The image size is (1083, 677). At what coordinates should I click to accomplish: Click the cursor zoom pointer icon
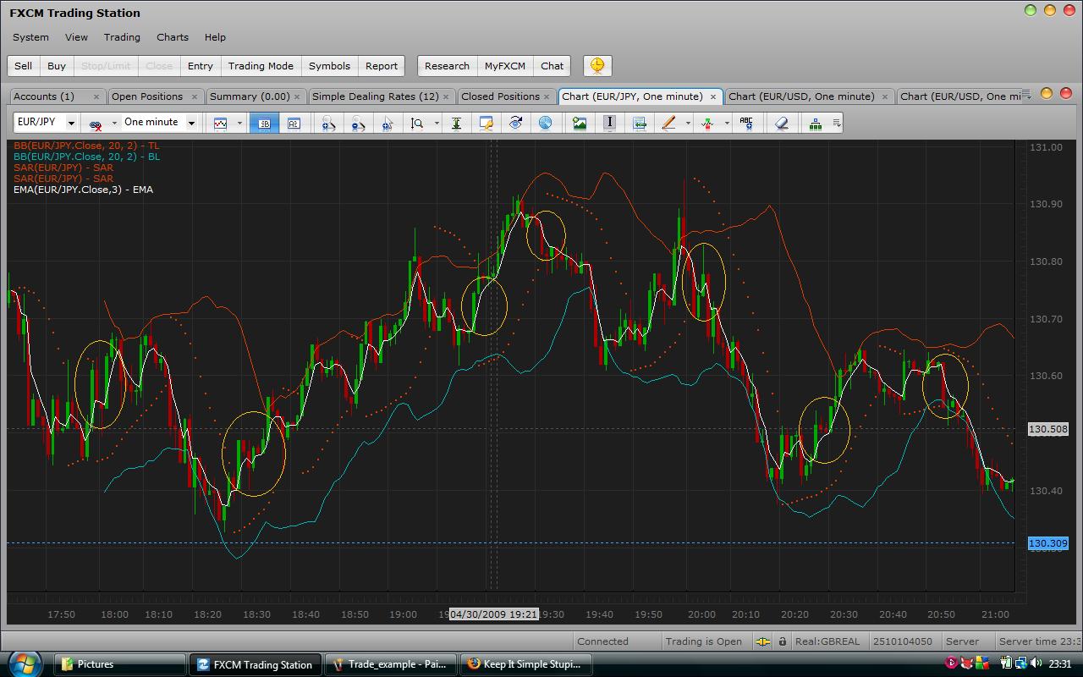coord(388,124)
